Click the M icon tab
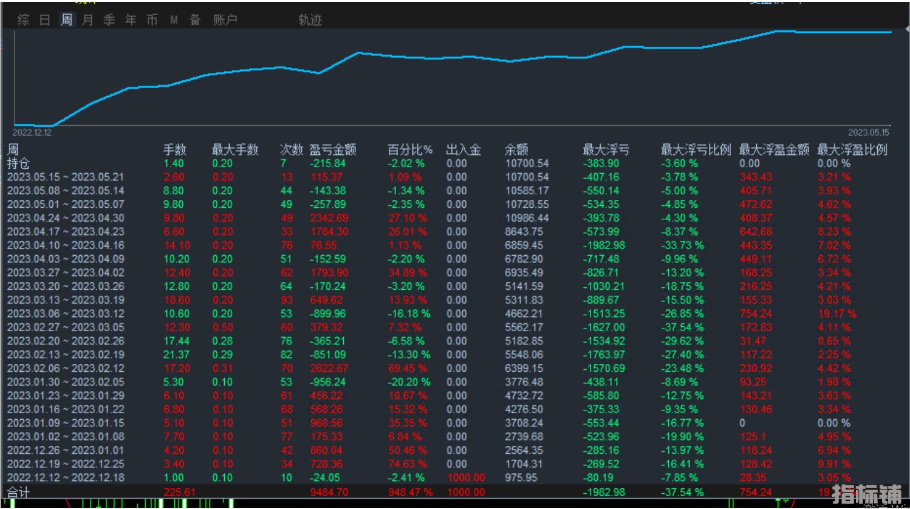910x509 pixels. [x=174, y=20]
